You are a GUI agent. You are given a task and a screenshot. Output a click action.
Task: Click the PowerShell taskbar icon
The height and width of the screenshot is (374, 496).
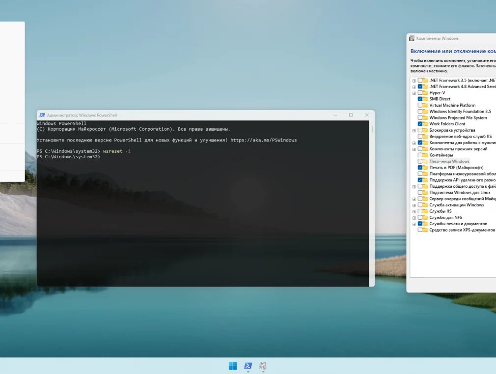pyautogui.click(x=248, y=366)
